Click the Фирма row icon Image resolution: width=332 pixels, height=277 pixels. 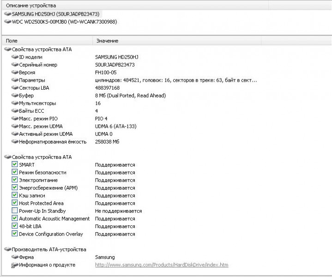pos(15,257)
